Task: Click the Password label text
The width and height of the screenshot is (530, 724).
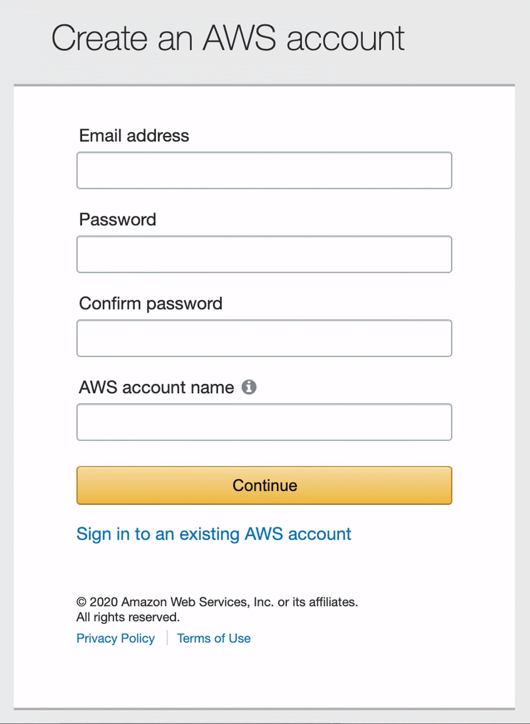Action: (x=118, y=220)
